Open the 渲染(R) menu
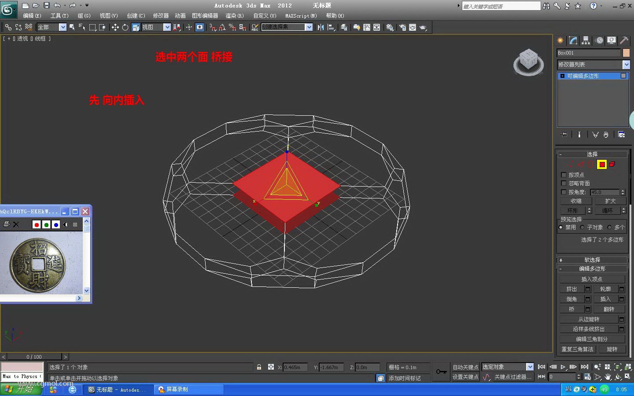 point(235,16)
